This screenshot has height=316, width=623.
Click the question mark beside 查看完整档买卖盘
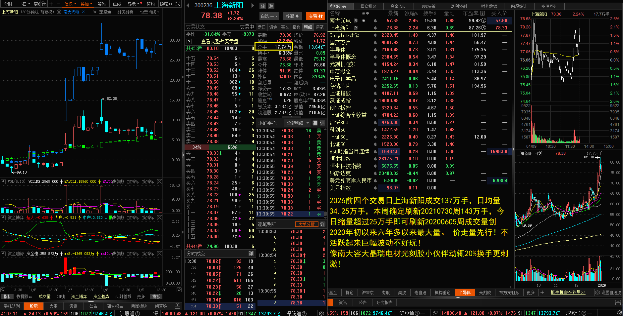pyautogui.click(x=189, y=42)
